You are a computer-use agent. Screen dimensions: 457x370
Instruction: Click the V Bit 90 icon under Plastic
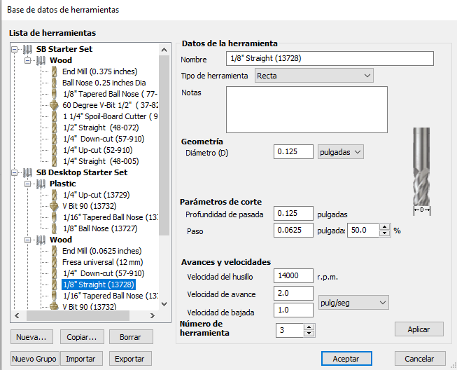coord(54,206)
